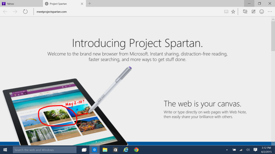Launch Internet Explorer from the taskbar

(126, 150)
